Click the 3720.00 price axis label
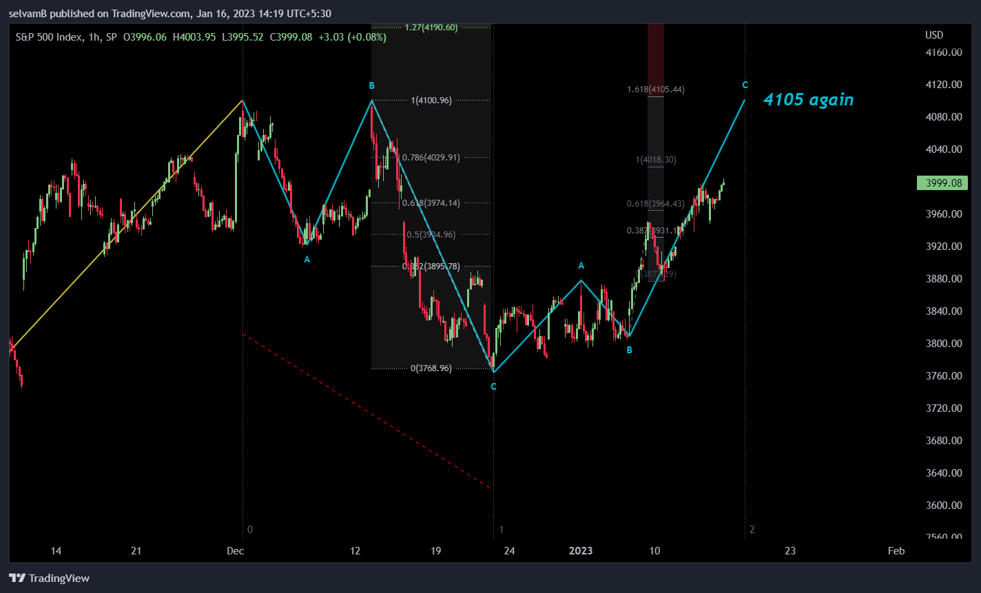Viewport: 981px width, 593px height. (x=944, y=408)
